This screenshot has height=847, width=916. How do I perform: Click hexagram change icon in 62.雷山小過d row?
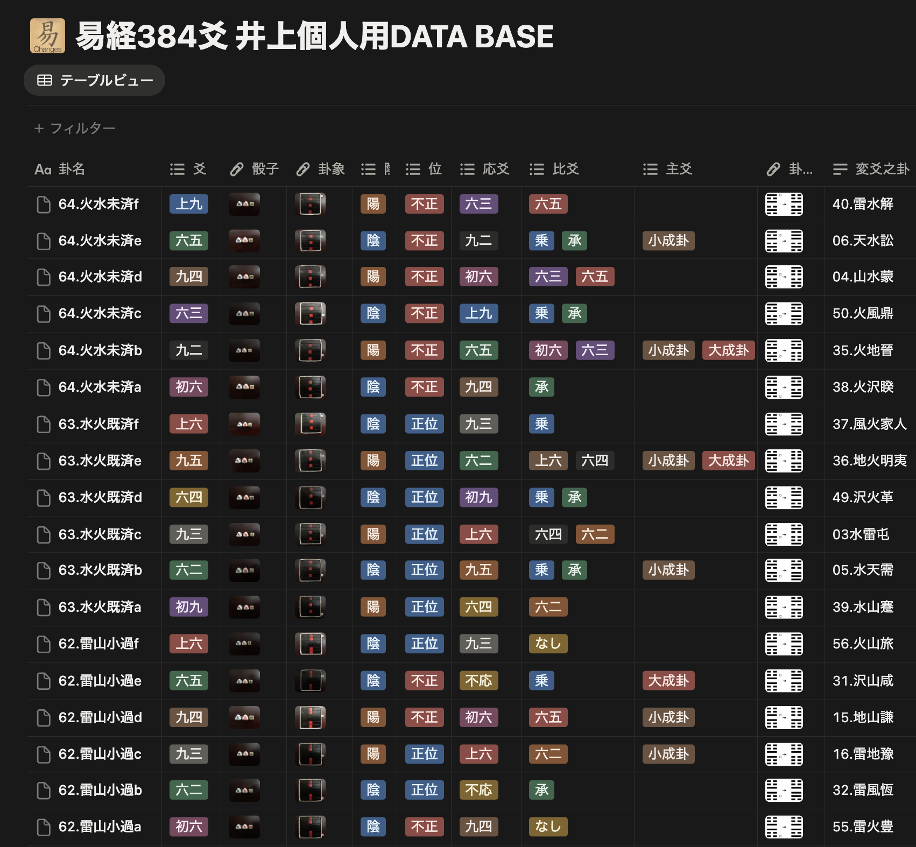click(784, 717)
